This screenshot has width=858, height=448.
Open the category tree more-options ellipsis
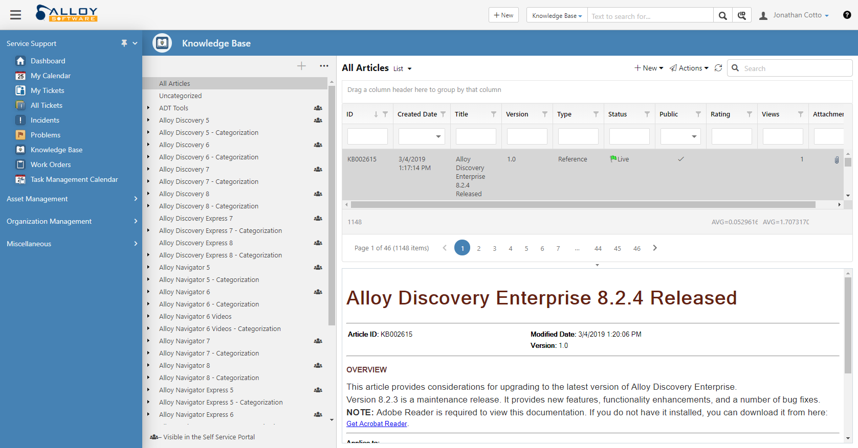pos(324,66)
